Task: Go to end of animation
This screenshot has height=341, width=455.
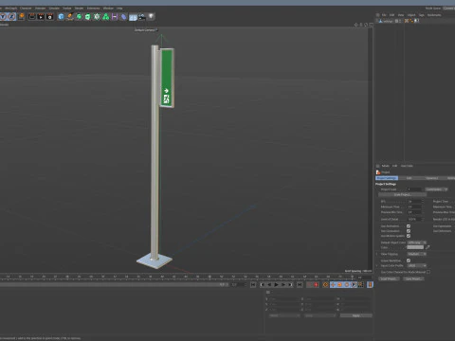Action: (300, 285)
